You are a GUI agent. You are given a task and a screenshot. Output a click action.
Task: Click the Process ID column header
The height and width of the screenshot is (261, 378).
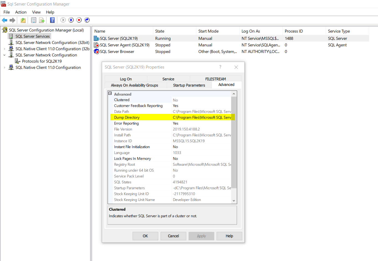pyautogui.click(x=304, y=31)
